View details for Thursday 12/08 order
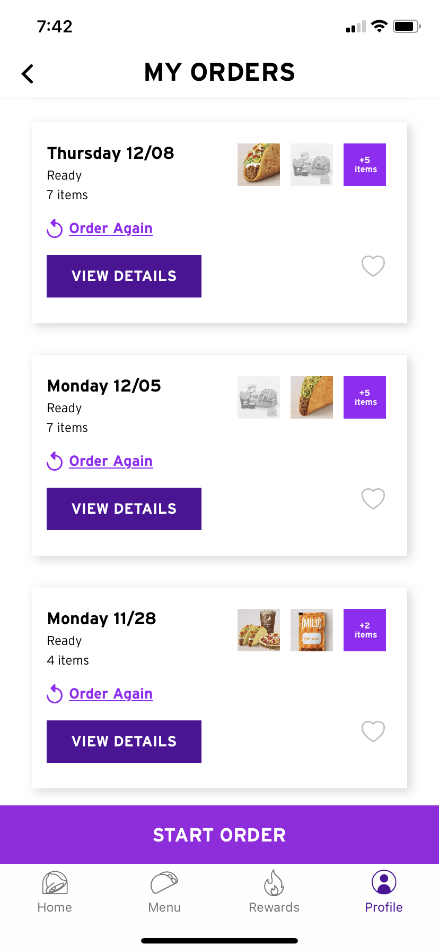This screenshot has width=439, height=952. point(124,276)
